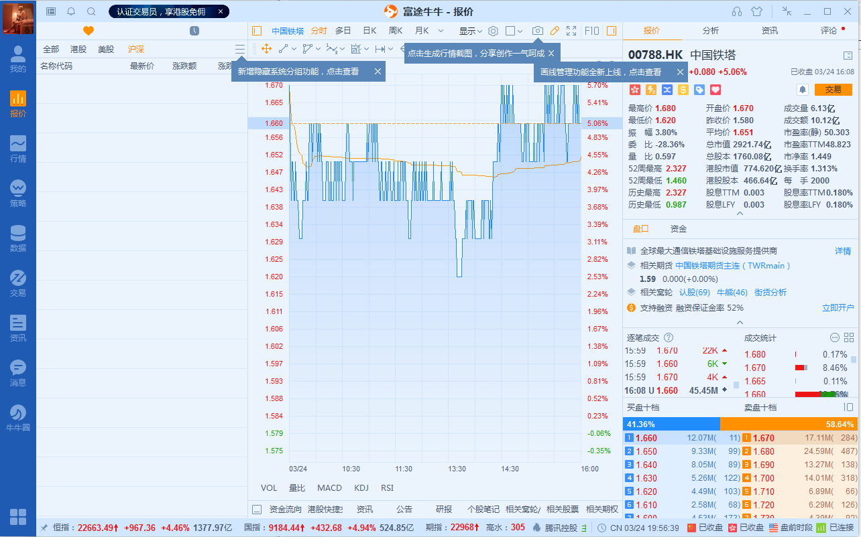This screenshot has height=537, width=861.
Task: Open the chart settings gear icon
Action: click(x=493, y=31)
